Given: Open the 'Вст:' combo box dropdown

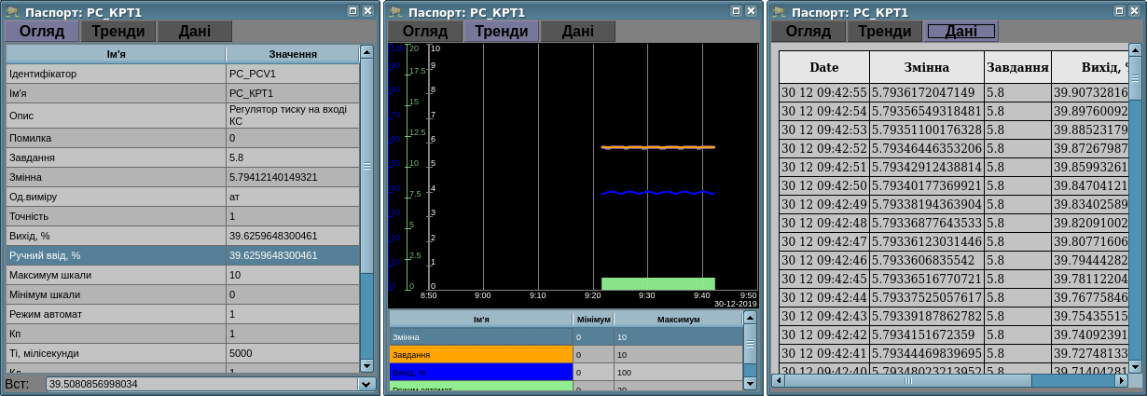Looking at the screenshot, I should (x=366, y=384).
